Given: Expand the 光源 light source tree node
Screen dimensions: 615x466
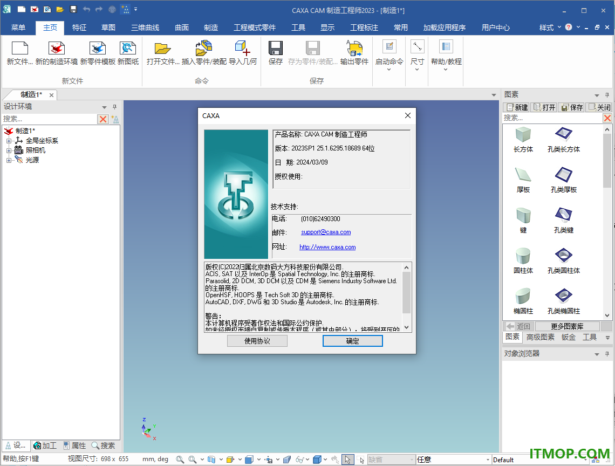Looking at the screenshot, I should coord(9,160).
